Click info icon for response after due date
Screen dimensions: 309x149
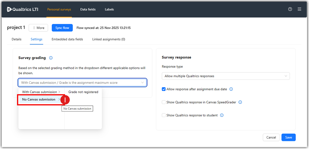(231, 89)
